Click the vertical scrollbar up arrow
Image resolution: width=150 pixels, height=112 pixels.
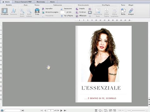point(149,99)
